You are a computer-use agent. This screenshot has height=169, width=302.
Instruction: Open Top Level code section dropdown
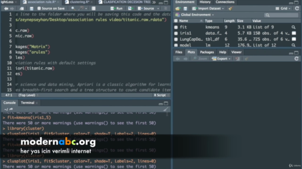(x=28, y=95)
